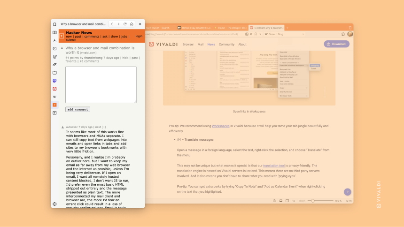
Task: Open the Extensions puzzle icon
Action: 343,34
